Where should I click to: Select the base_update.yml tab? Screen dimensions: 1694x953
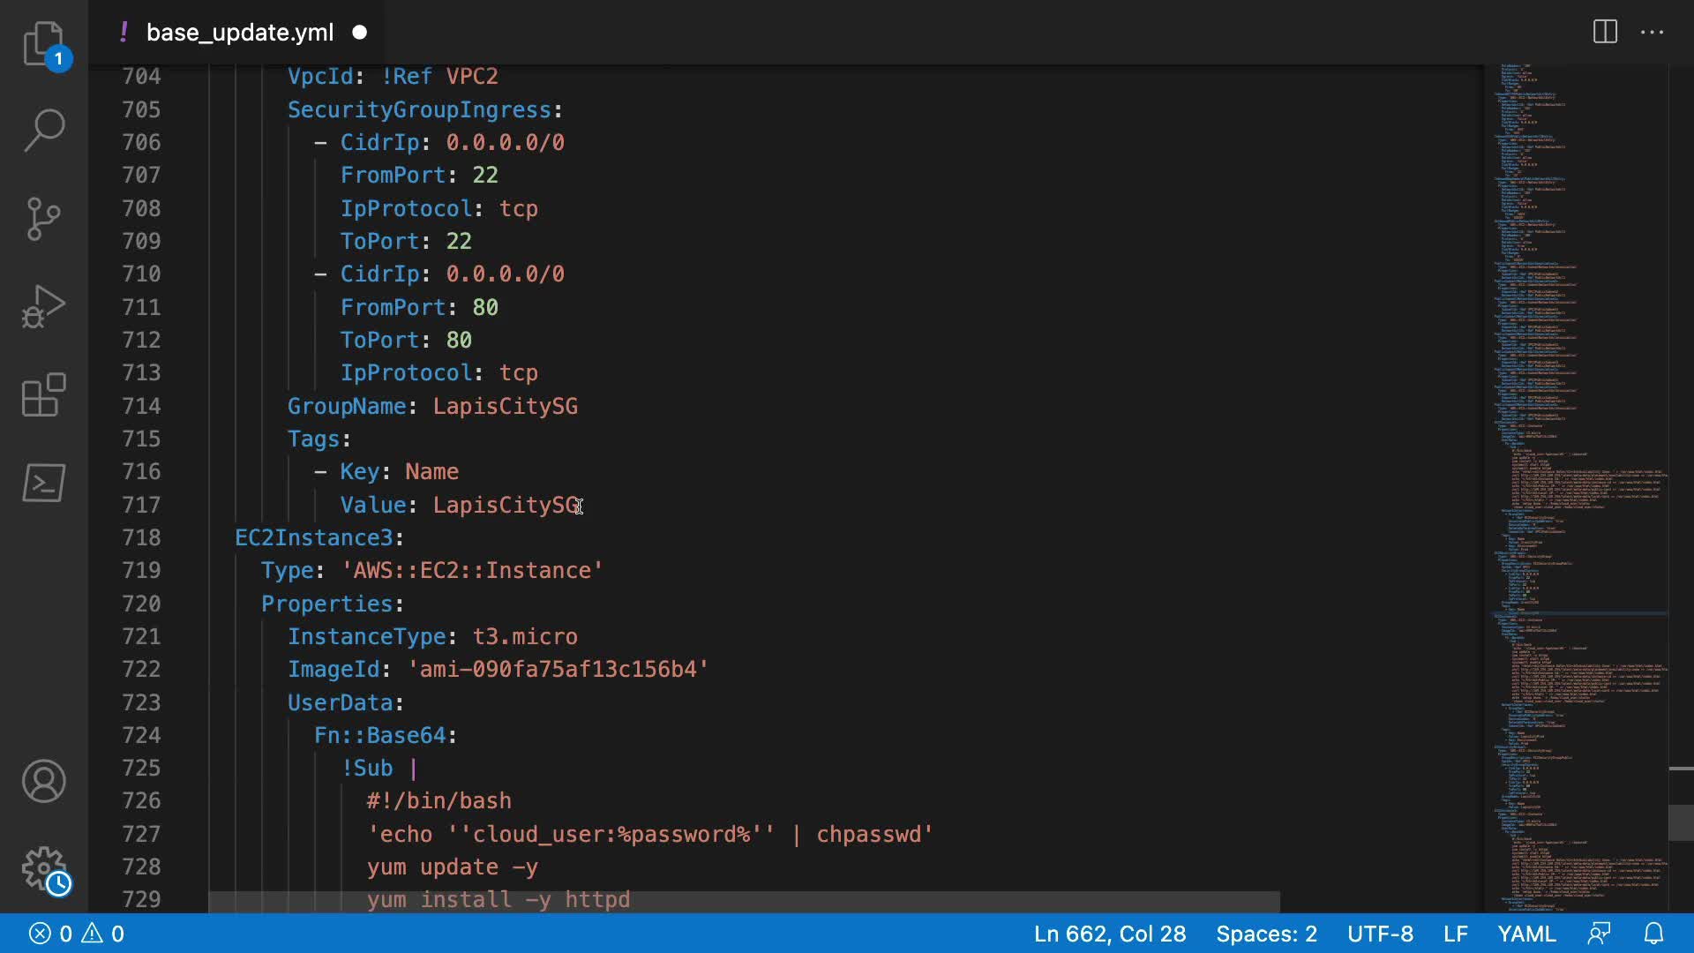[239, 33]
